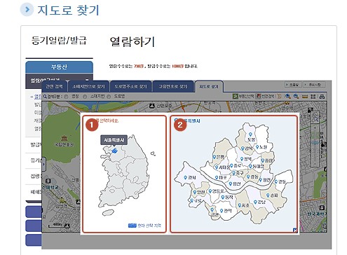
Task: Click the 도봉 district pin
Action: 250,135
